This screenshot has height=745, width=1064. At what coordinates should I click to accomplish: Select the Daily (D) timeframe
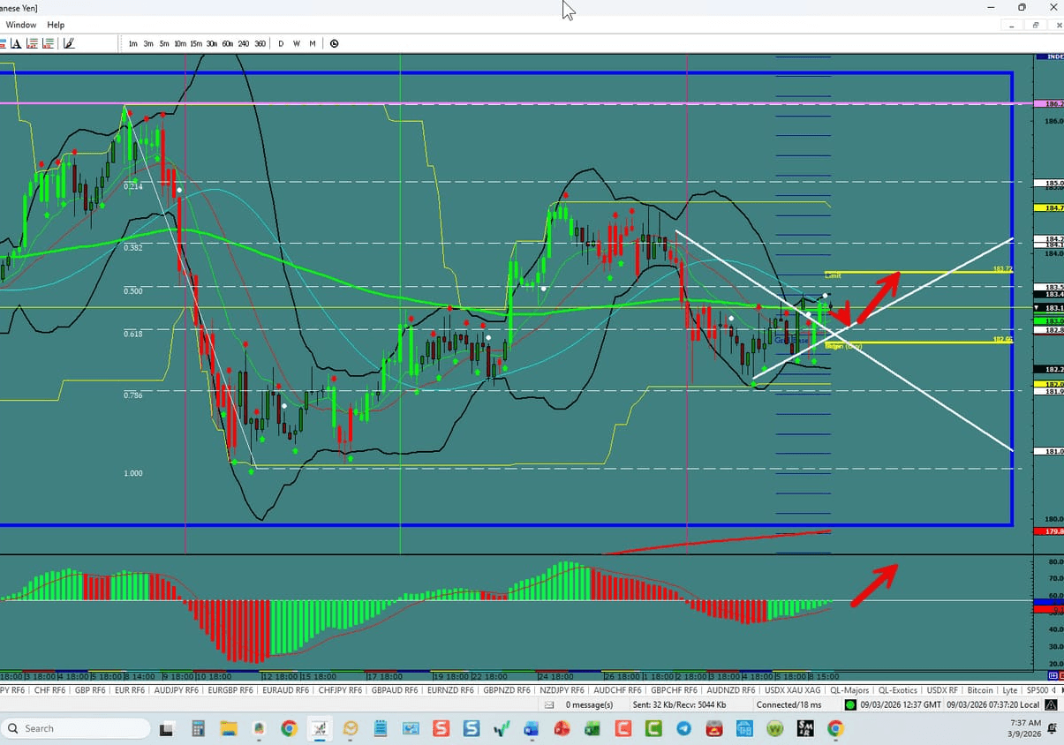281,42
